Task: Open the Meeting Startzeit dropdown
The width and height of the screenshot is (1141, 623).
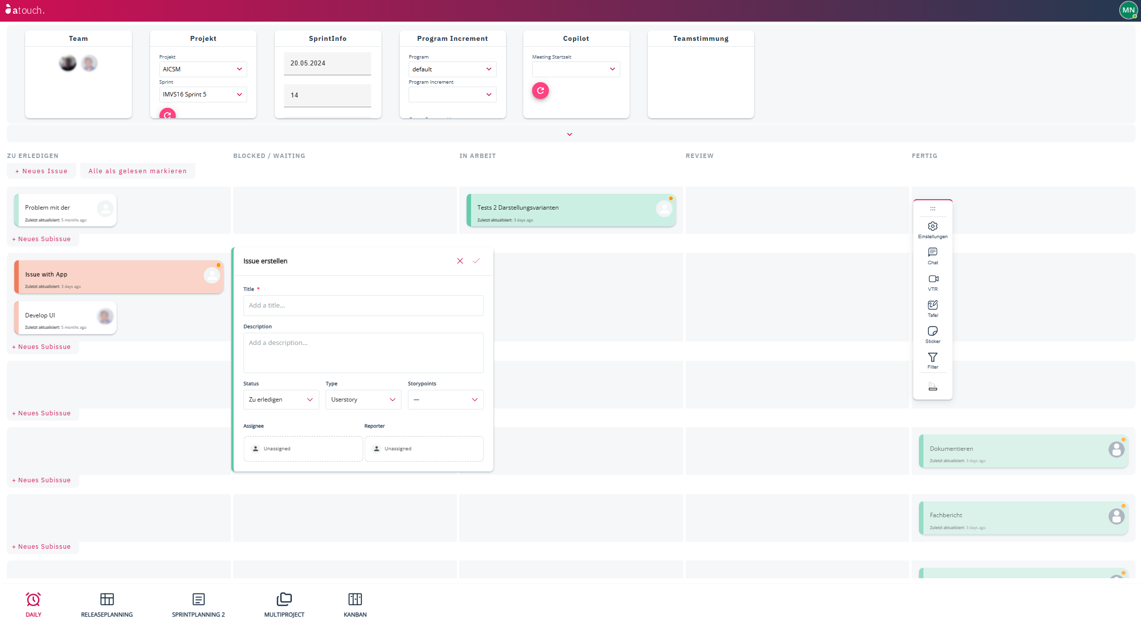Action: coord(575,69)
